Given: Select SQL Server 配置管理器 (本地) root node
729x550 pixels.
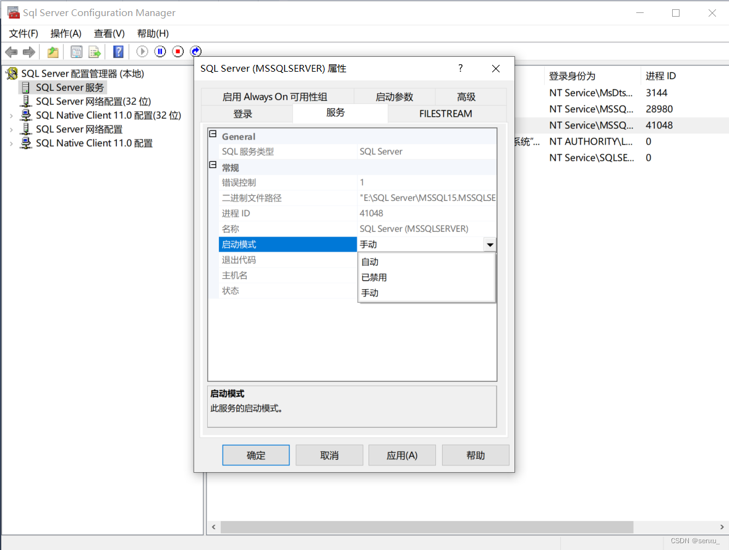Looking at the screenshot, I should click(x=82, y=74).
